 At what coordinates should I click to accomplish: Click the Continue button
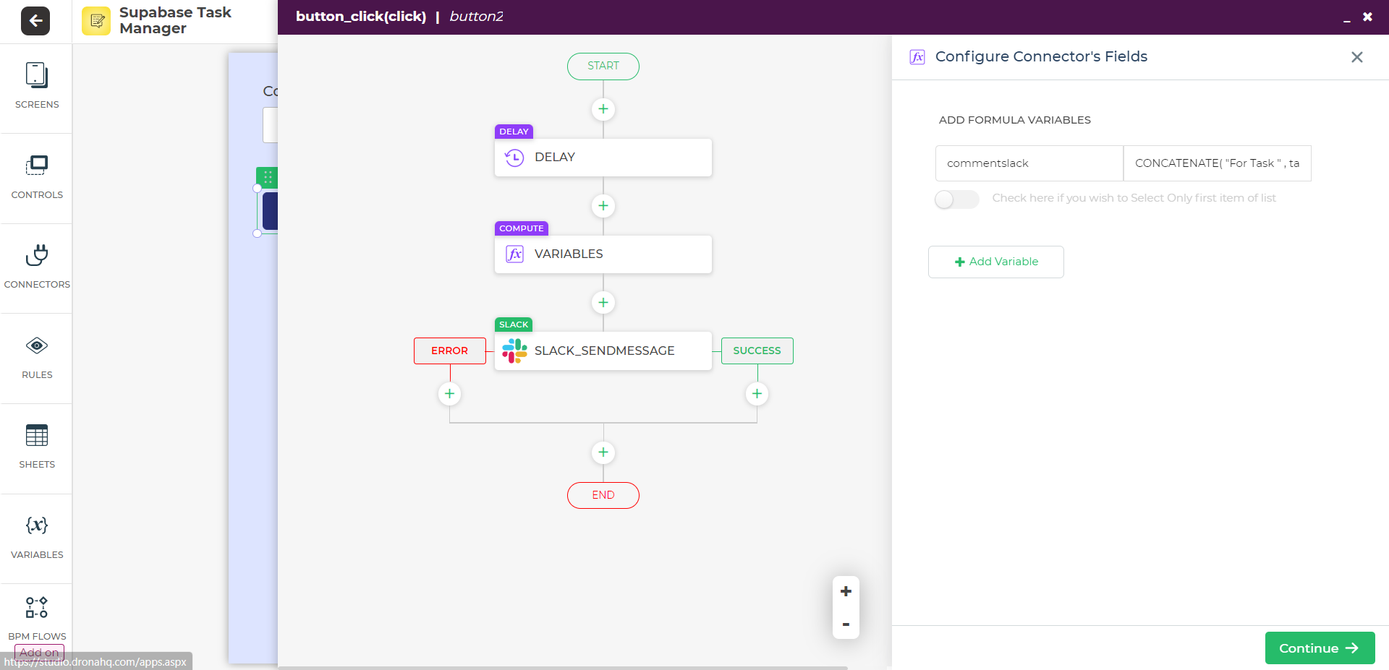(x=1319, y=648)
